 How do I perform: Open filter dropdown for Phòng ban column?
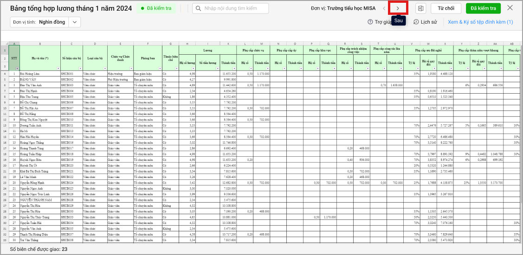159,68
